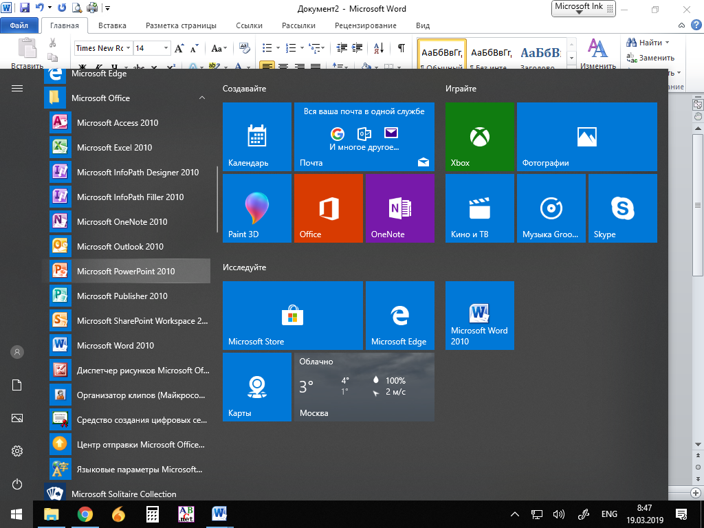Show hidden system tray icons
The width and height of the screenshot is (704, 528).
pyautogui.click(x=514, y=514)
